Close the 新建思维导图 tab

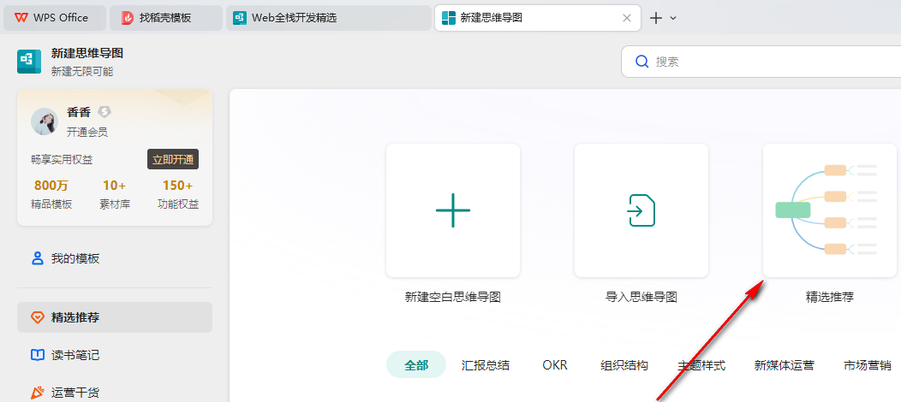coord(627,18)
